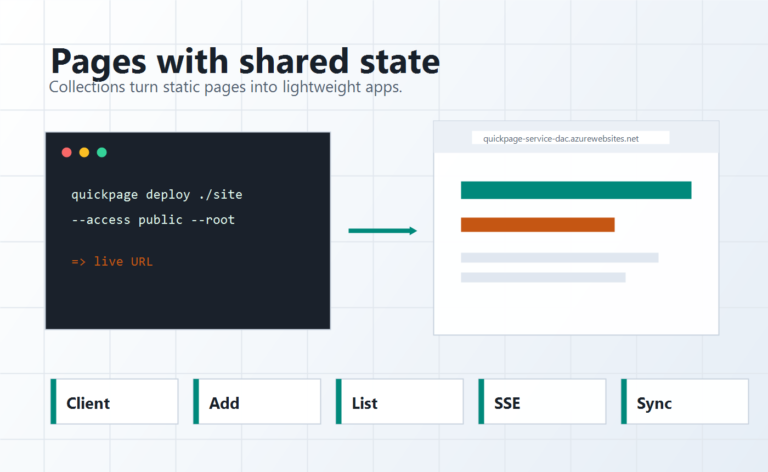Open the List card
This screenshot has width=768, height=472.
(400, 402)
